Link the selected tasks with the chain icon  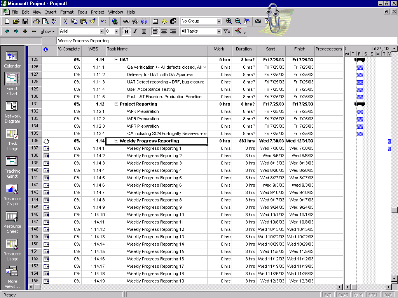(127, 21)
